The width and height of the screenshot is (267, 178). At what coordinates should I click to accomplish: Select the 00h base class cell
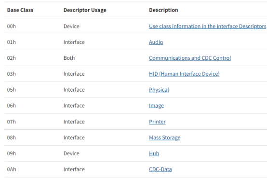(12, 26)
